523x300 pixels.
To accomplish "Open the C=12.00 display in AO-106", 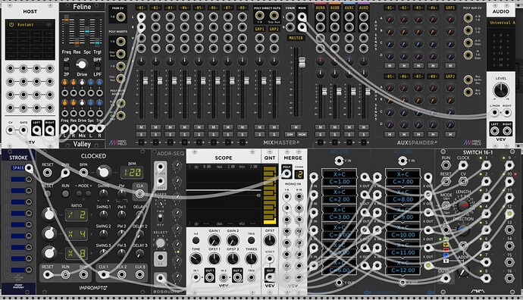I will point(403,270).
